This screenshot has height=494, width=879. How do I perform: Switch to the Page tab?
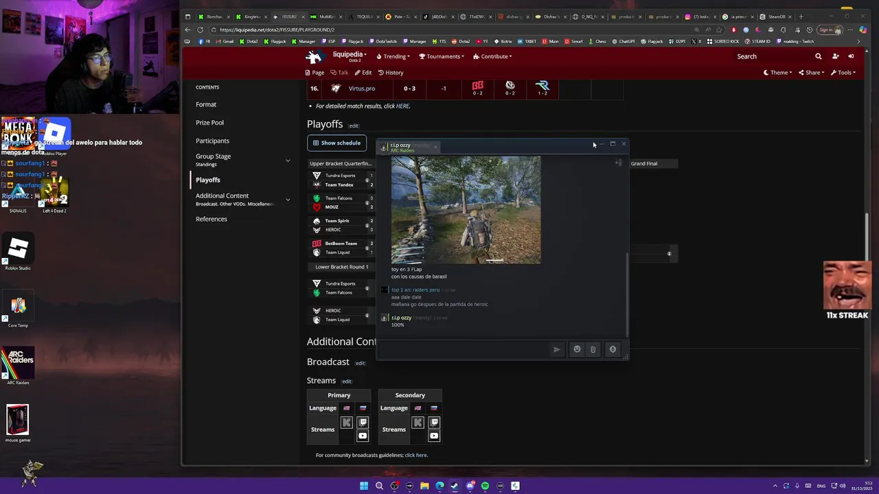pyautogui.click(x=315, y=73)
